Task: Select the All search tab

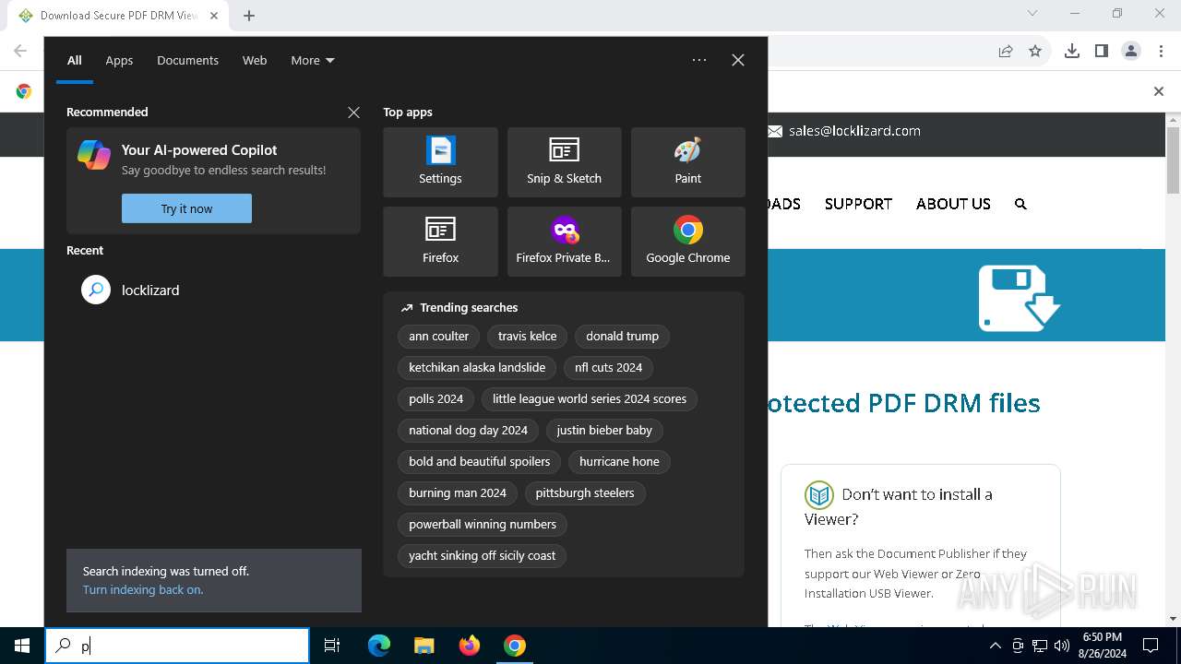Action: tap(75, 60)
